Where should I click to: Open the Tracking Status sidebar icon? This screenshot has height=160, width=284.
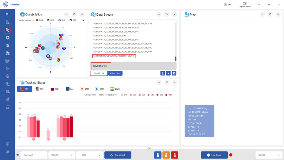point(8,45)
